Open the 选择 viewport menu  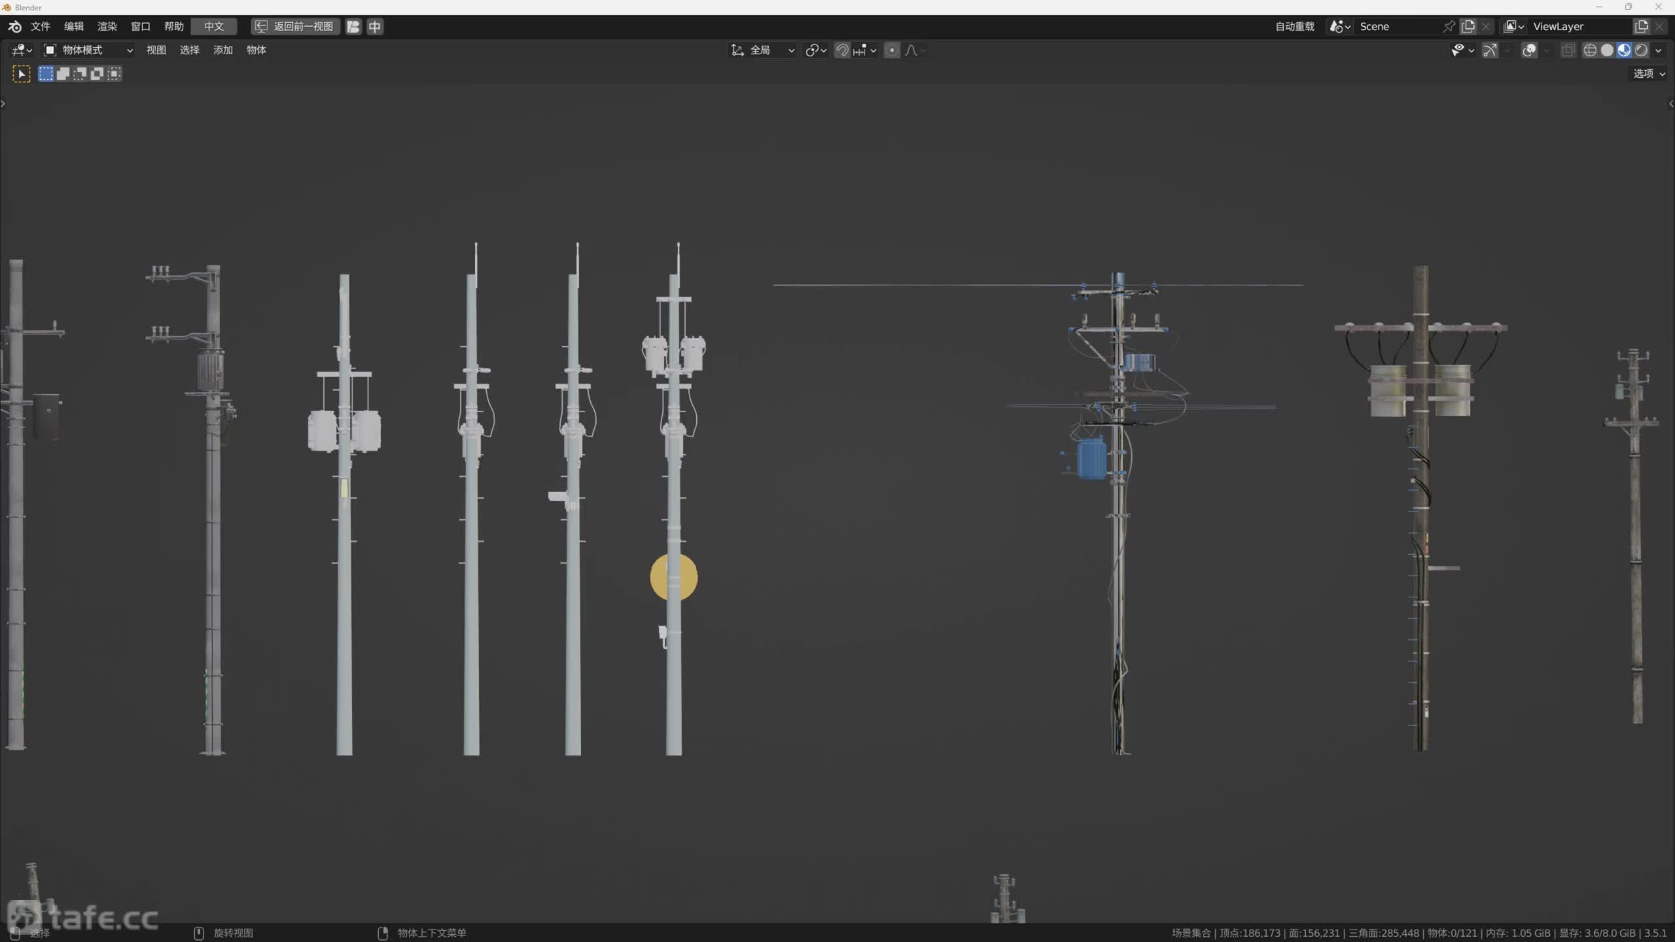click(190, 50)
